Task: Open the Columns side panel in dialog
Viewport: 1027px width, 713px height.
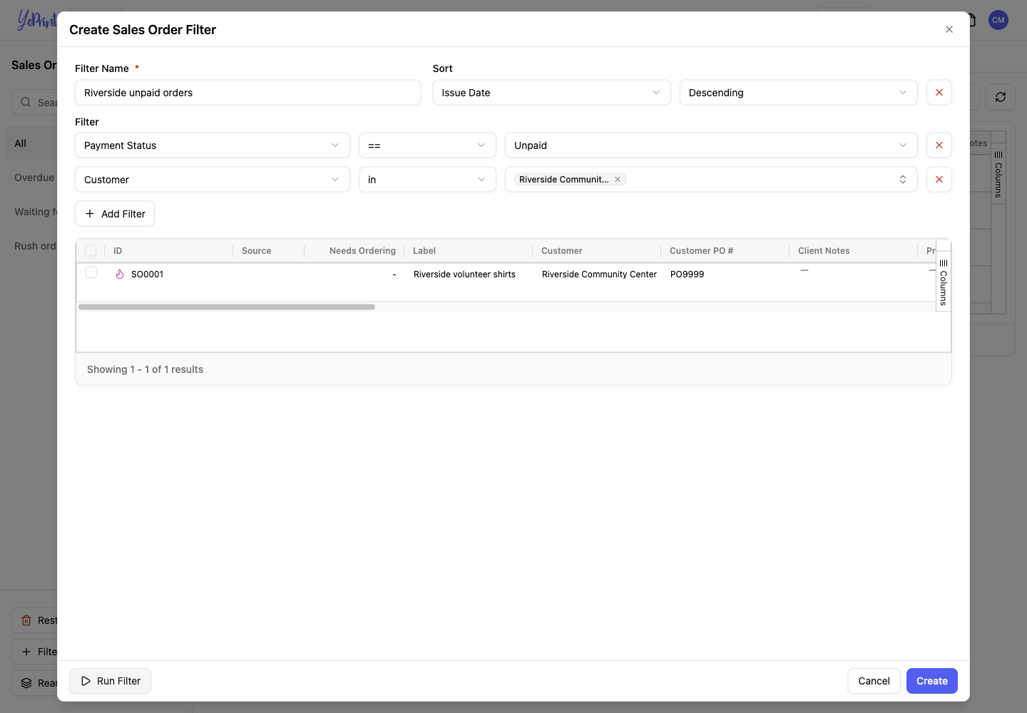Action: point(943,282)
